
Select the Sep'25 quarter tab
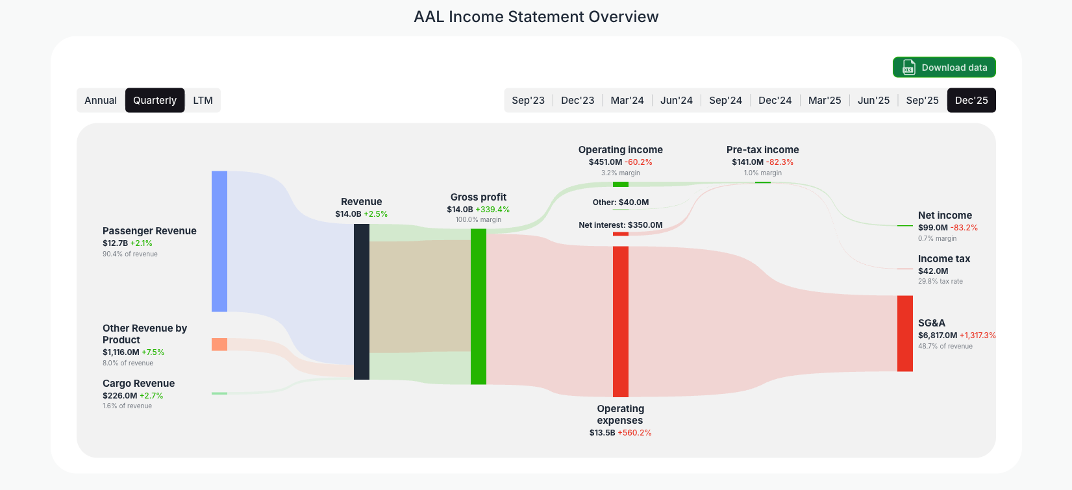[x=922, y=100]
